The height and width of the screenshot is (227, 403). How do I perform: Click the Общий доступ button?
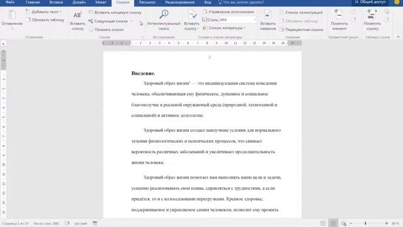point(370,2)
